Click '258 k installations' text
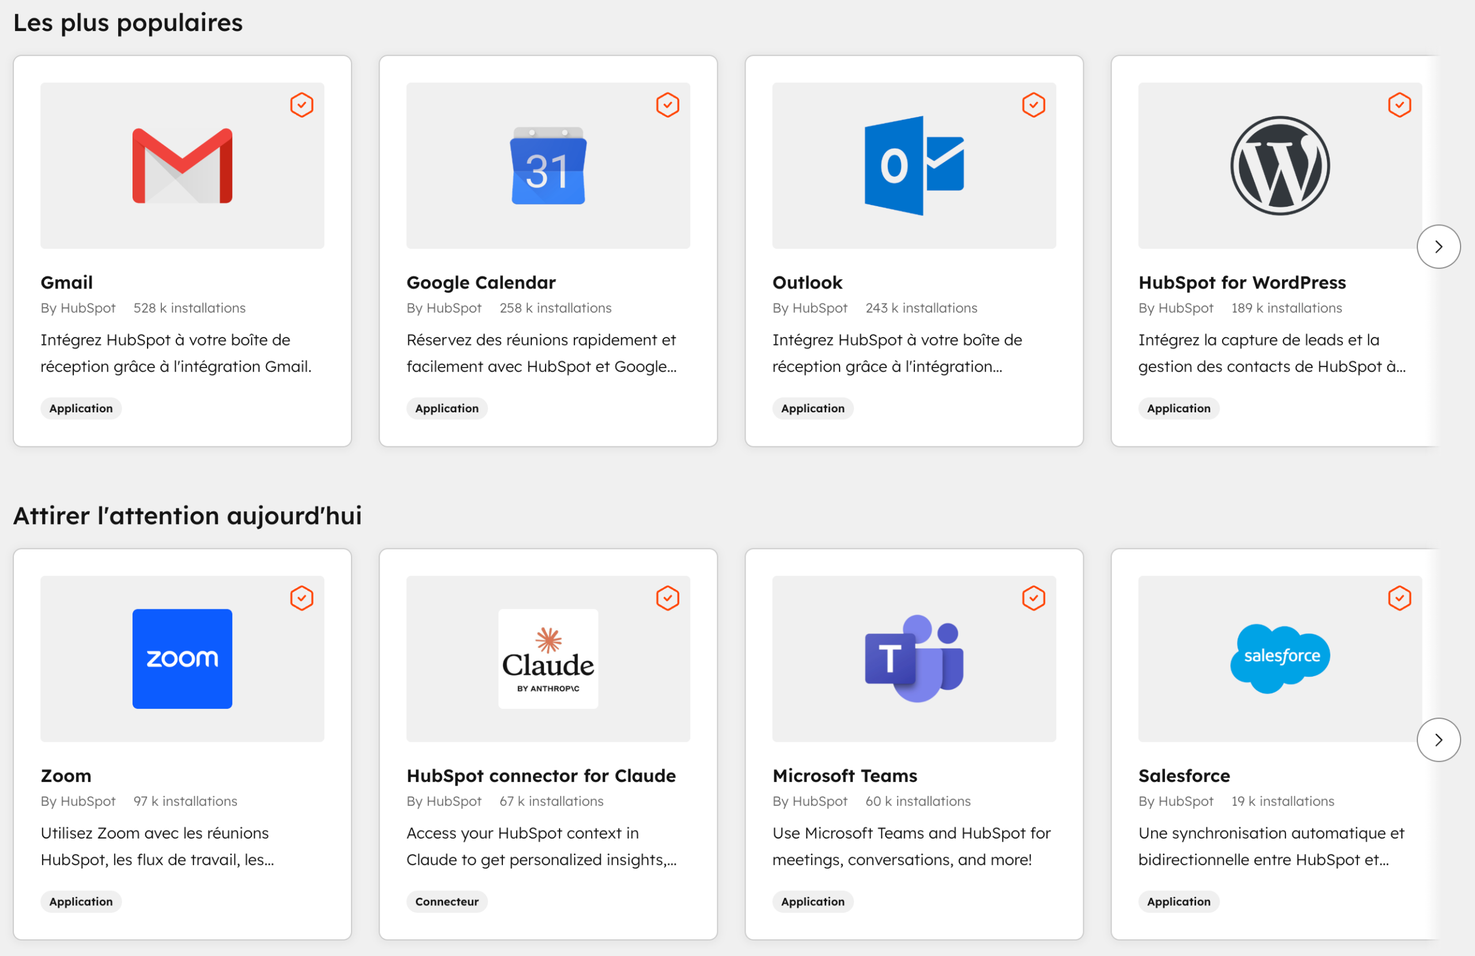The image size is (1475, 956). (555, 308)
